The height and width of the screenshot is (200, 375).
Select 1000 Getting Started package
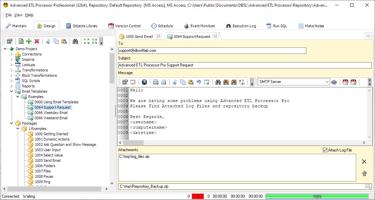click(x=51, y=134)
